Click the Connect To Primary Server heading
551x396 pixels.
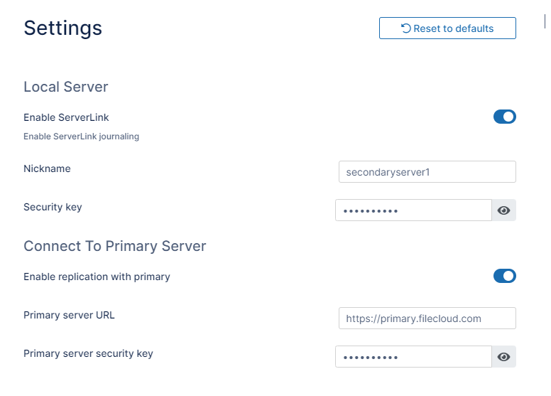[115, 246]
